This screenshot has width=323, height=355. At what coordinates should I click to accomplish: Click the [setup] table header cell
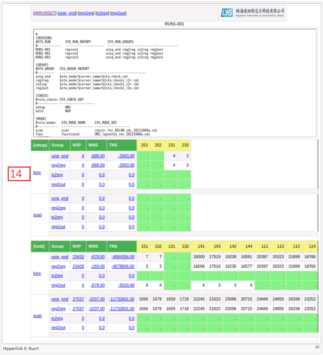[40, 145]
